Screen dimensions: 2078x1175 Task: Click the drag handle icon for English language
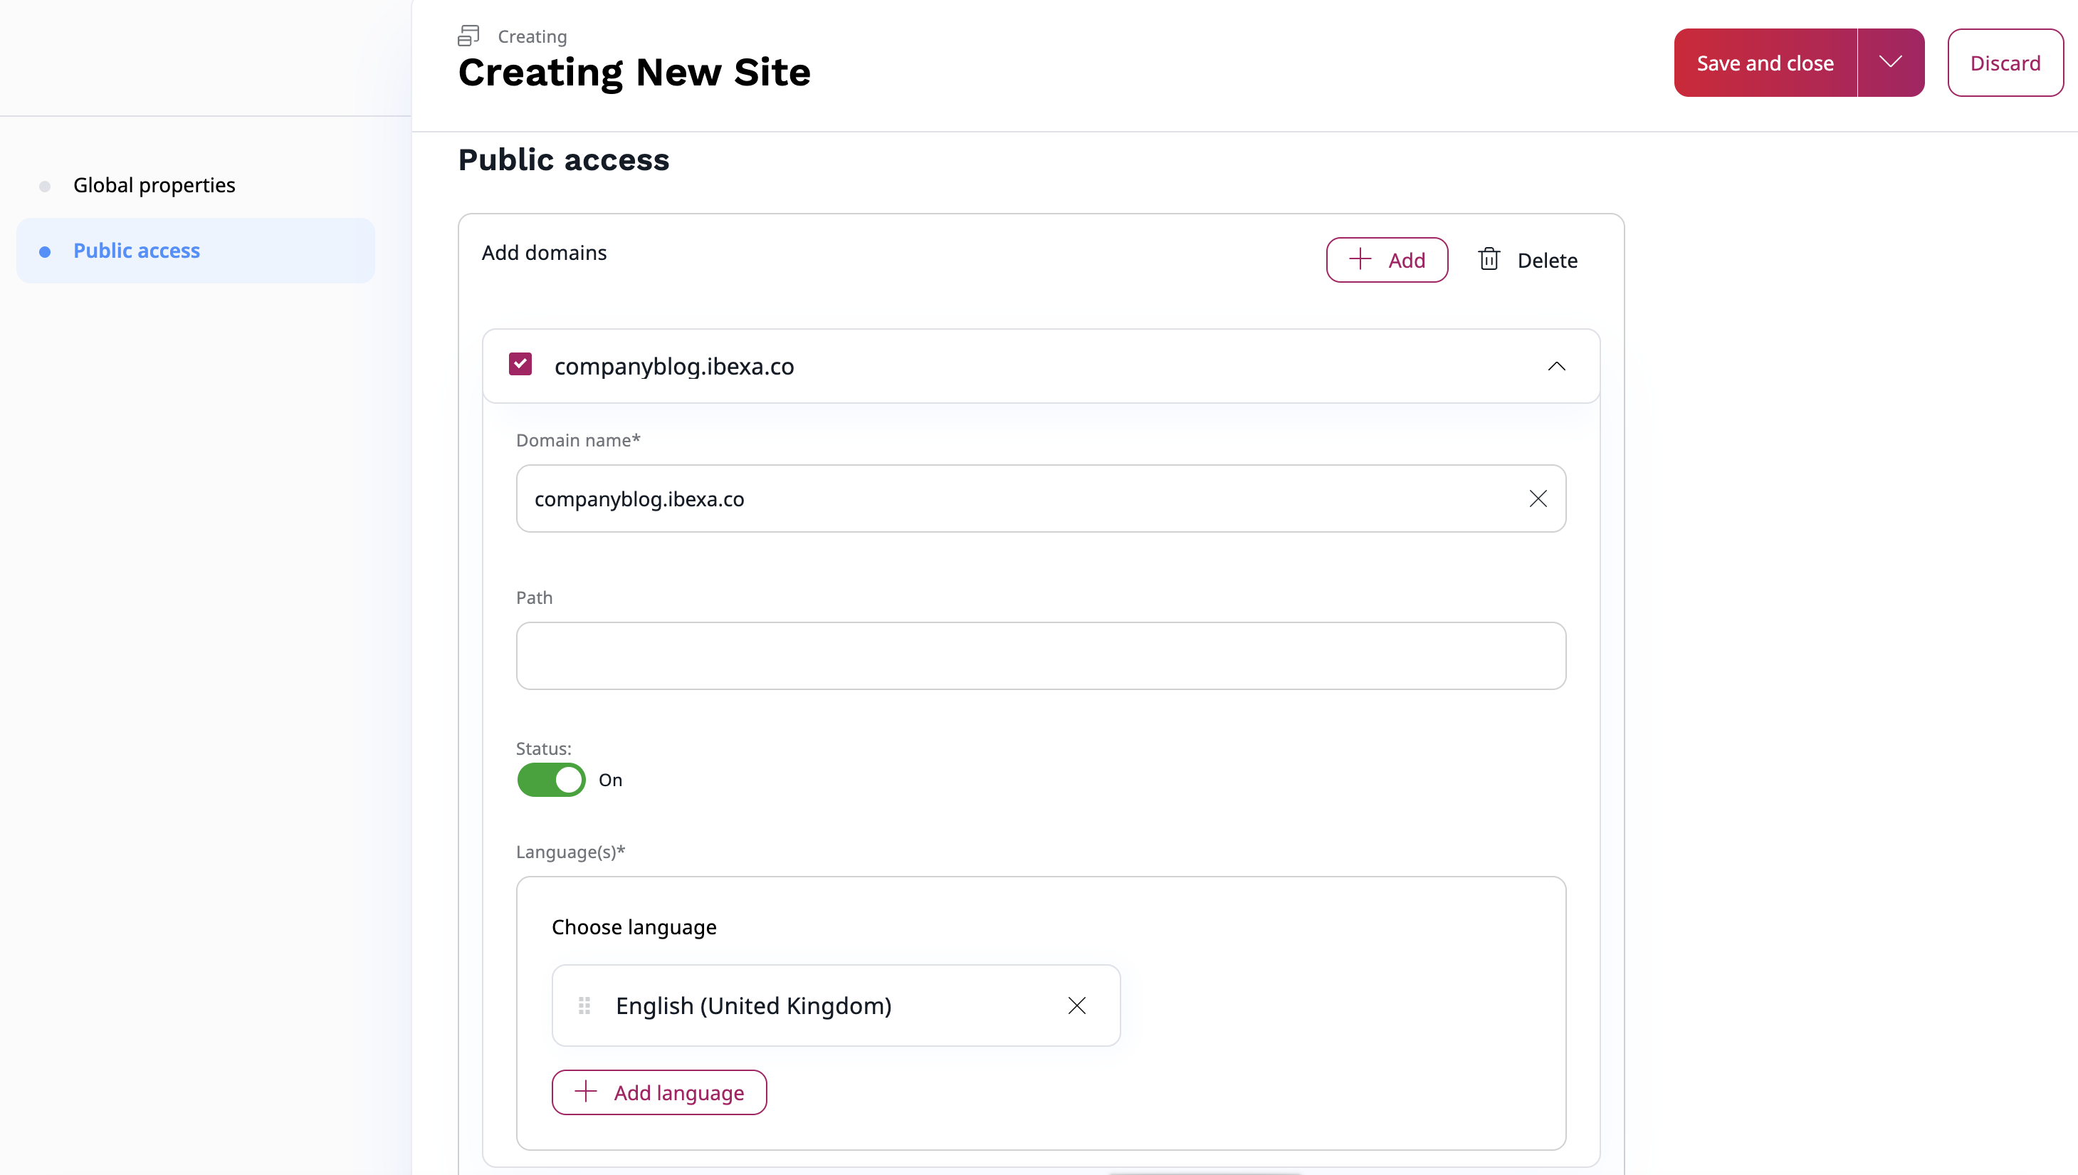(x=585, y=1005)
